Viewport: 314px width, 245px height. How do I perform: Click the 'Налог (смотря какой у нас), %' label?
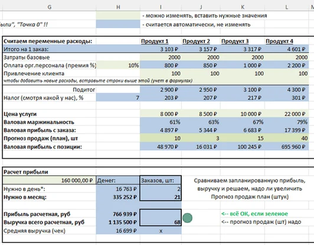(x=44, y=98)
